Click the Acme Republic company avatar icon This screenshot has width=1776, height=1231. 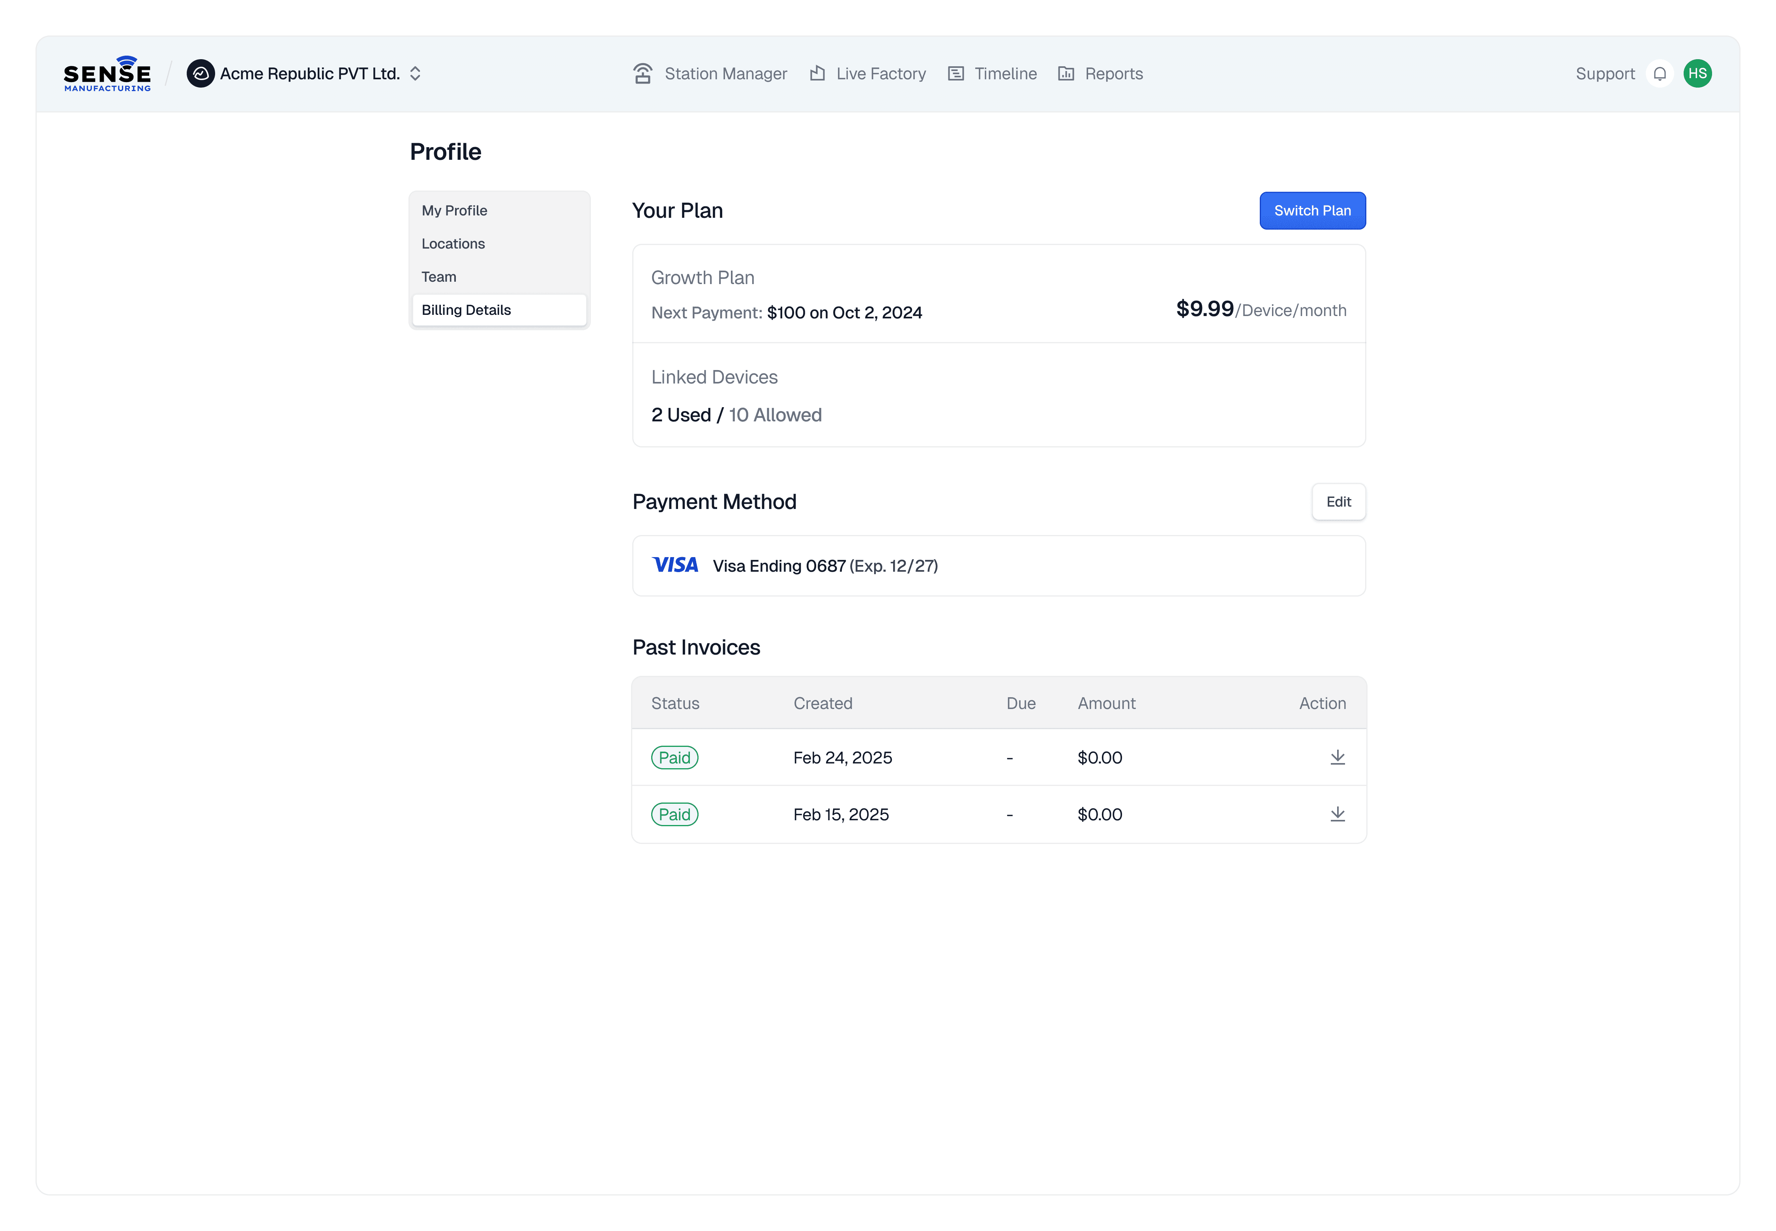(200, 74)
